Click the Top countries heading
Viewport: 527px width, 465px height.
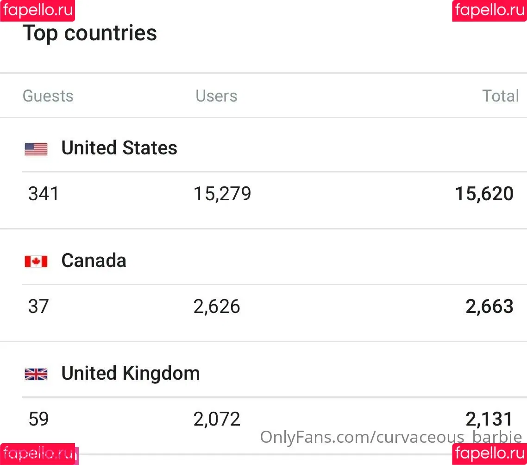tap(90, 34)
